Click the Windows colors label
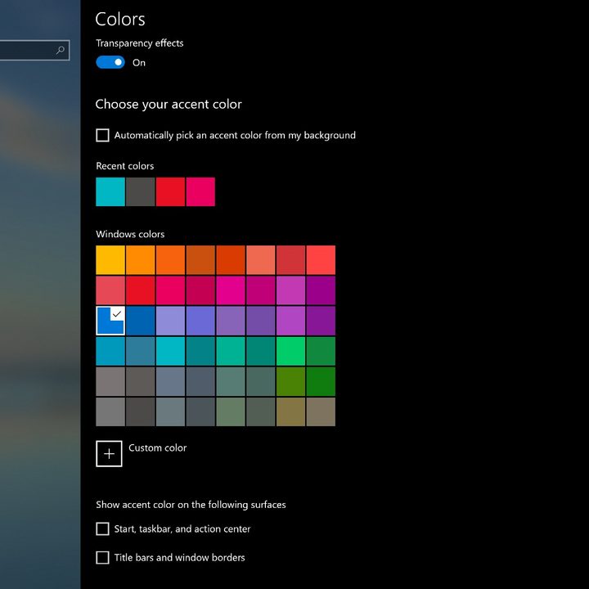589x589 pixels. tap(130, 234)
